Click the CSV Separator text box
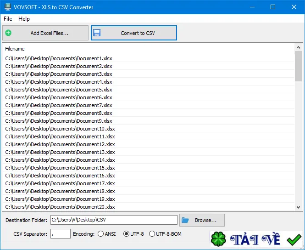305x250 pixels. (x=61, y=234)
